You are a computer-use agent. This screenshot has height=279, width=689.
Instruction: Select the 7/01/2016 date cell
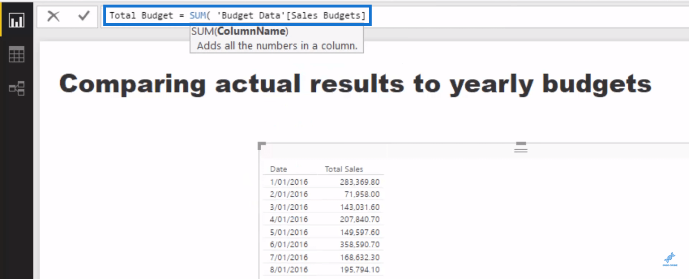[x=289, y=258]
